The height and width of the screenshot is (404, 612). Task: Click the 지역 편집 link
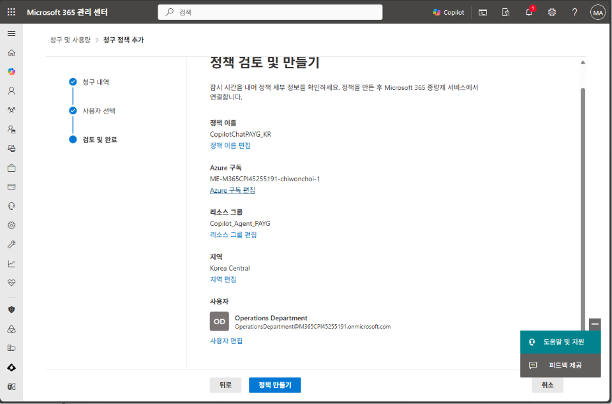click(223, 280)
